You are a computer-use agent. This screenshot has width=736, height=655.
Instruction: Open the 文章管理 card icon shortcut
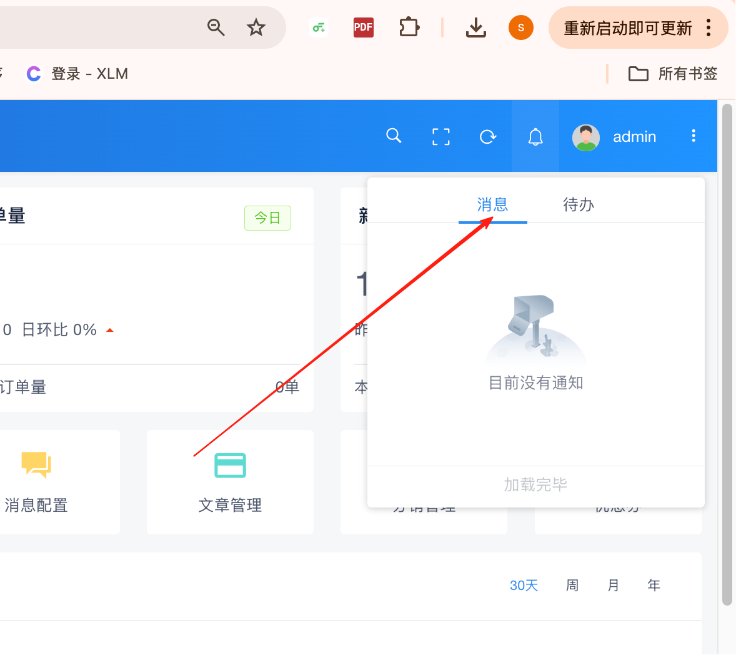230,465
